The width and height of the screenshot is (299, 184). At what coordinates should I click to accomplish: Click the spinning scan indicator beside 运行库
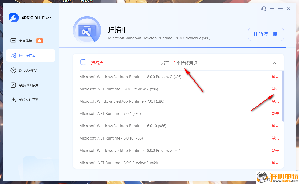click(x=83, y=62)
